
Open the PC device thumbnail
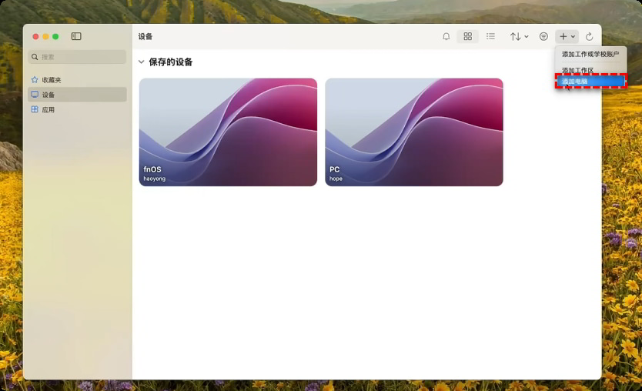414,132
